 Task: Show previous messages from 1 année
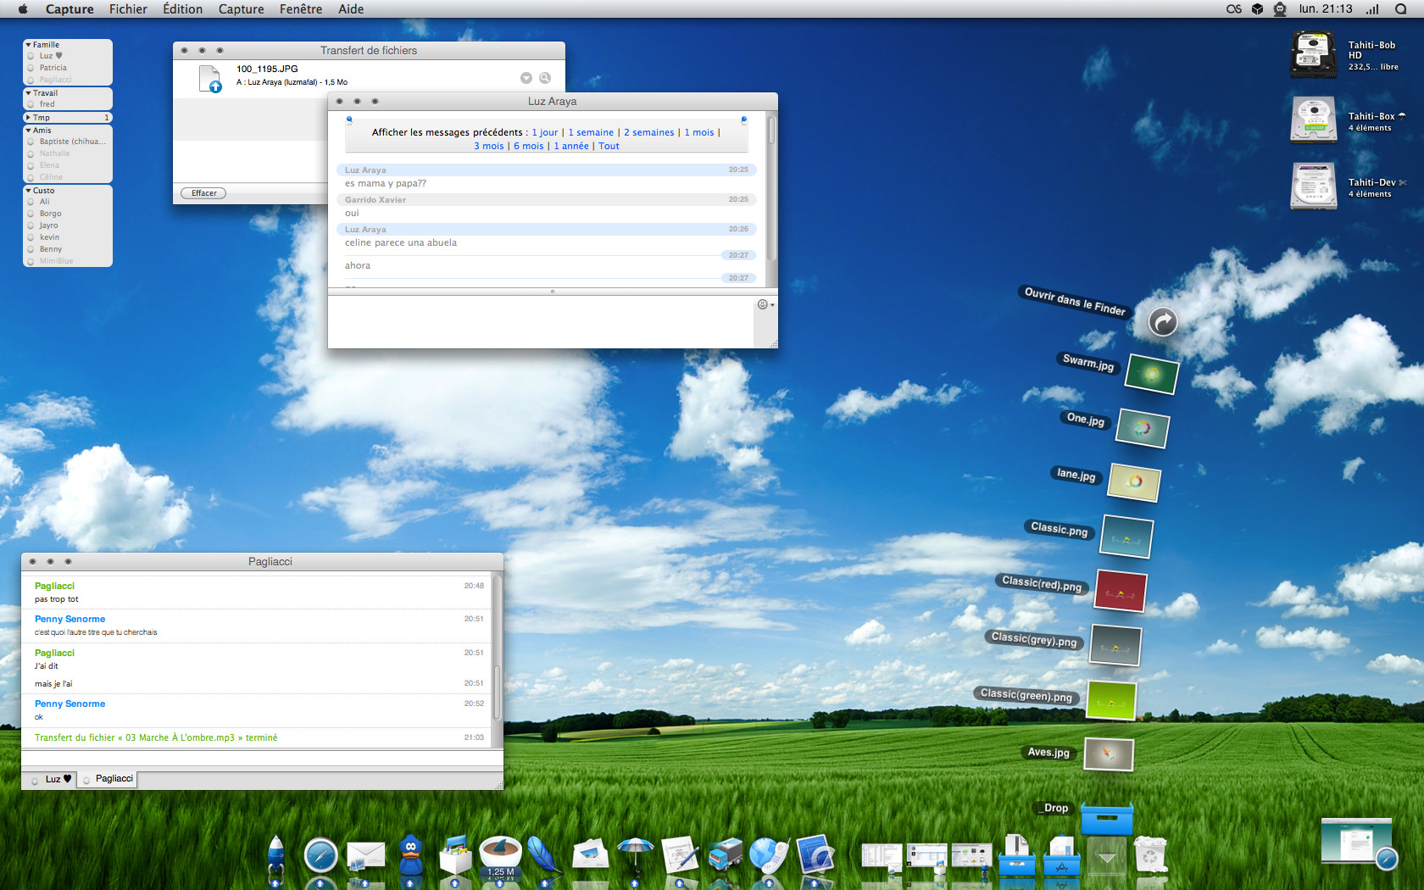[x=571, y=146]
